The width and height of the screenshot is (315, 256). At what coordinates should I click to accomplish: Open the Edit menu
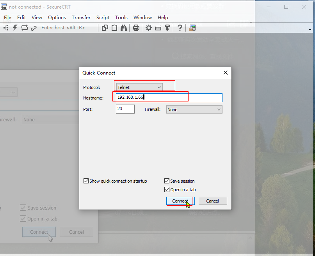pos(21,18)
